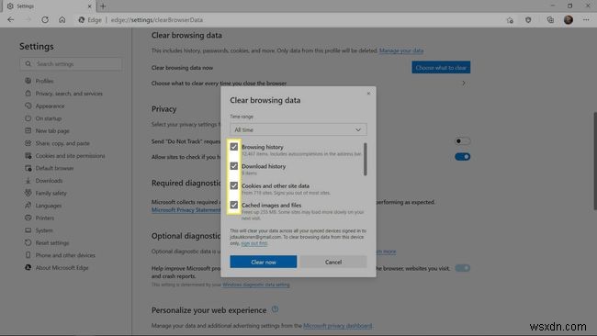The height and width of the screenshot is (336, 597).
Task: Click the Choose what to clear button
Action: point(441,67)
